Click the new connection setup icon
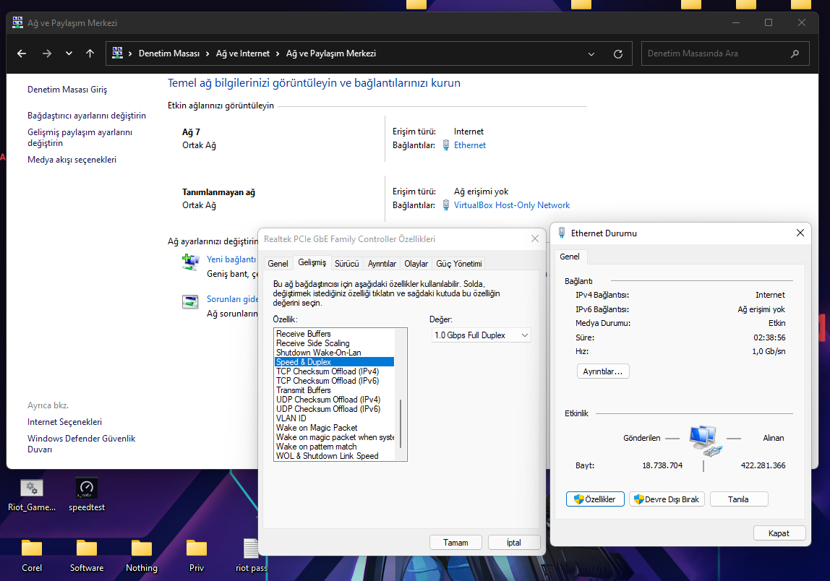The height and width of the screenshot is (581, 830). [x=190, y=263]
